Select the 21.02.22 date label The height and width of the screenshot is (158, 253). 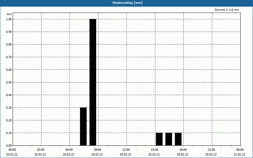point(239,155)
